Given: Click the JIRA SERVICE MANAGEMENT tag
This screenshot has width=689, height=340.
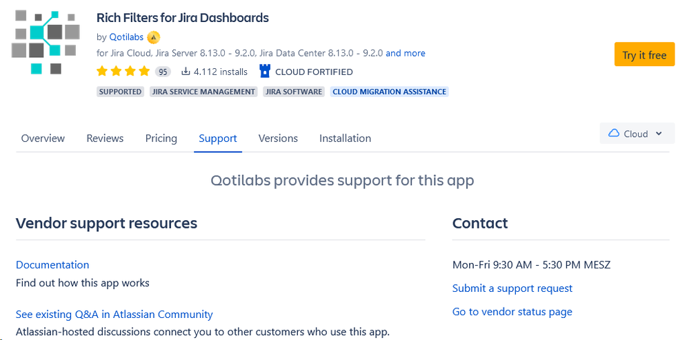Looking at the screenshot, I should 203,92.
